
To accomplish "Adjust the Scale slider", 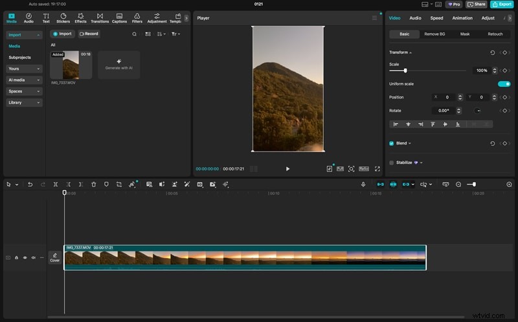I will click(x=405, y=70).
